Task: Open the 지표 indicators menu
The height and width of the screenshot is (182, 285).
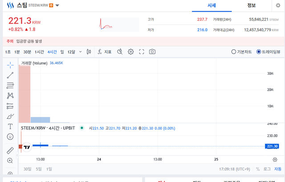Action: coord(105,52)
